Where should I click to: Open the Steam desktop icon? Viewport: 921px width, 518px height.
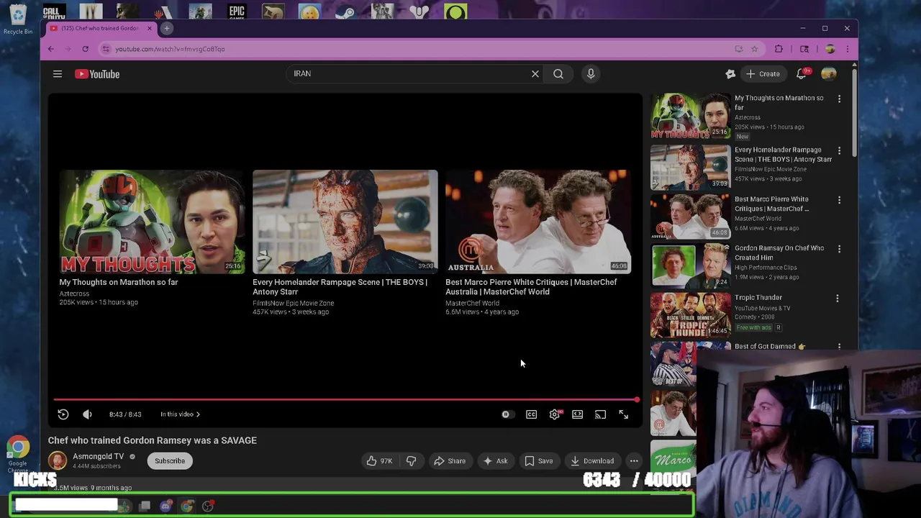tap(345, 12)
